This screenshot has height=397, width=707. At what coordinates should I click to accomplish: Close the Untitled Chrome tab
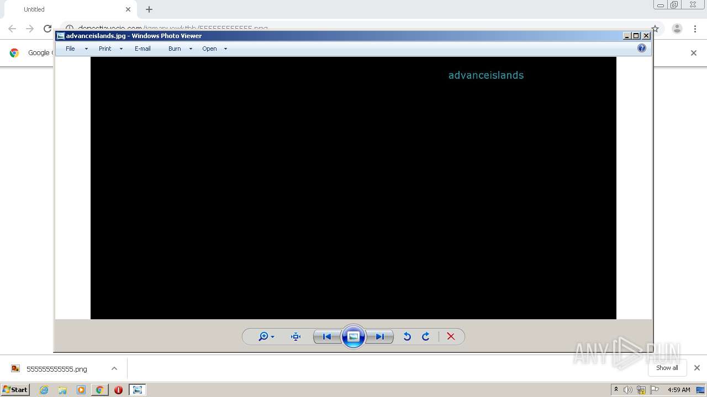coord(128,9)
